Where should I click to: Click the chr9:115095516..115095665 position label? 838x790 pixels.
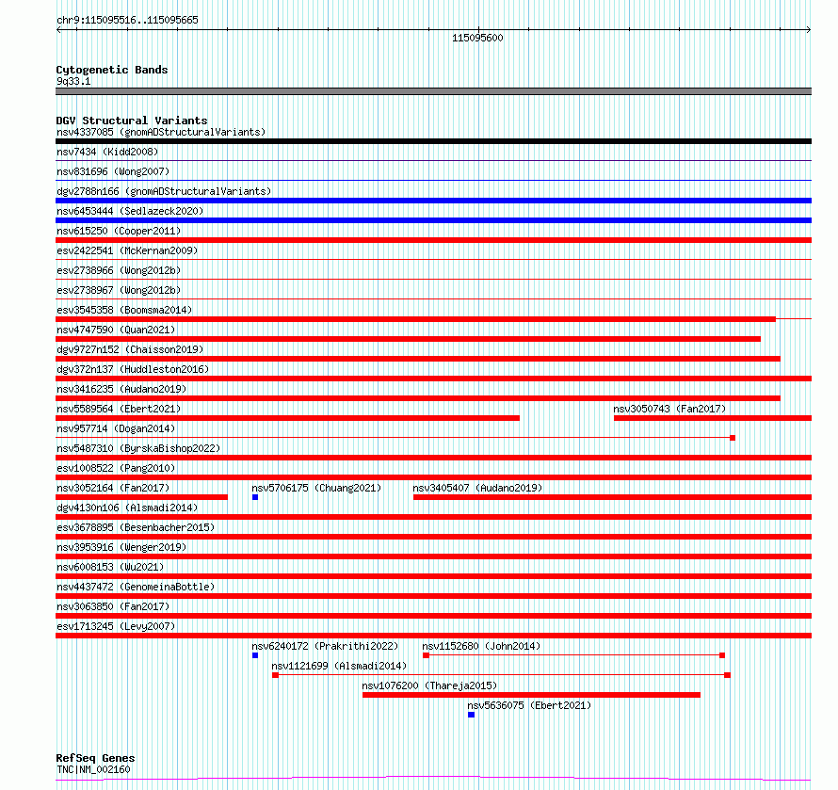point(127,20)
